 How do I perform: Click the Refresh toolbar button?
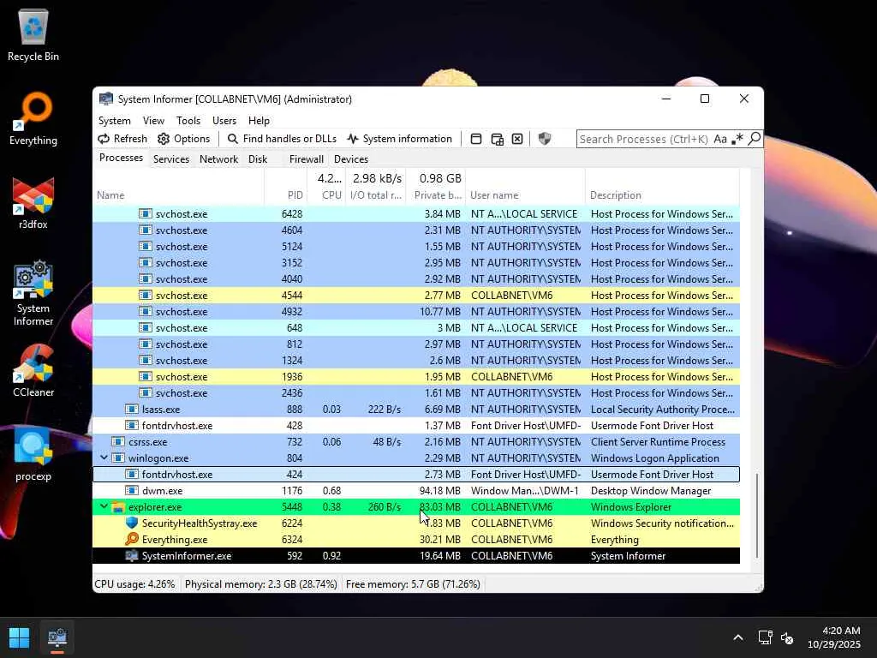coord(122,139)
